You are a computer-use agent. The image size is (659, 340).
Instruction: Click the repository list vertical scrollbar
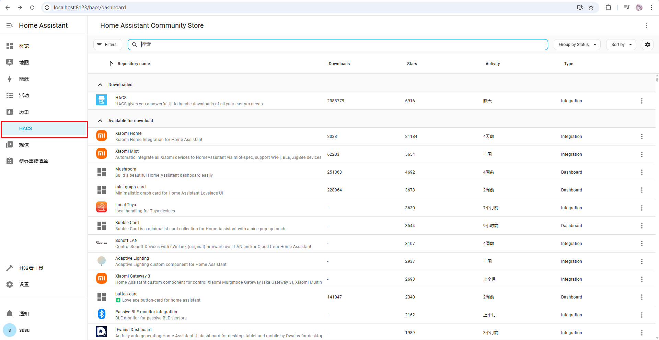tap(657, 79)
